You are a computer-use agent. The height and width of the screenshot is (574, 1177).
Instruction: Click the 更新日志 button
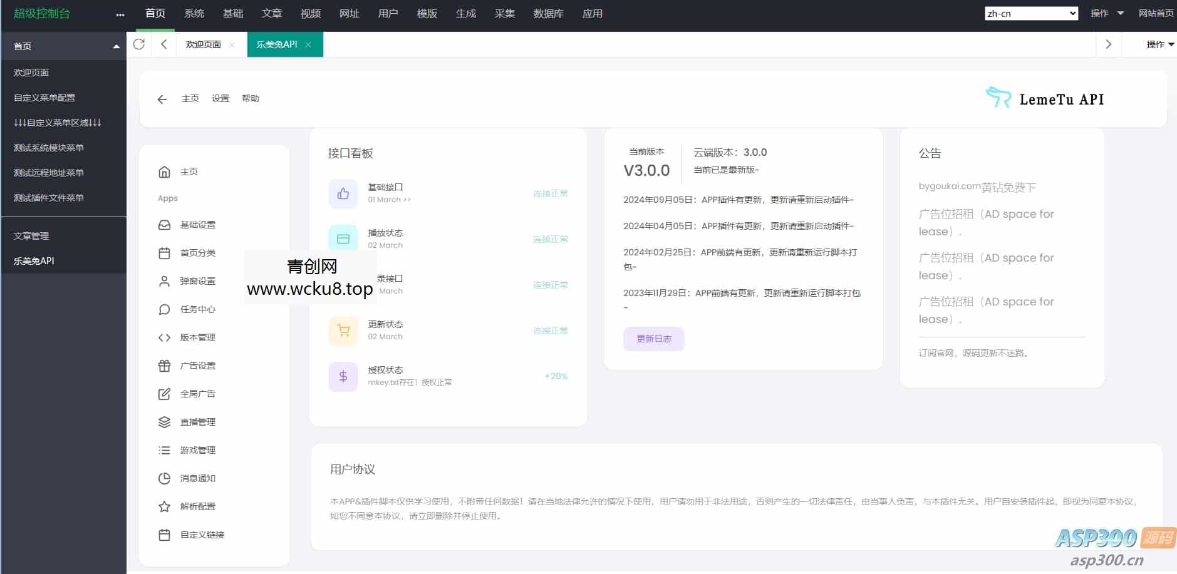coord(653,339)
